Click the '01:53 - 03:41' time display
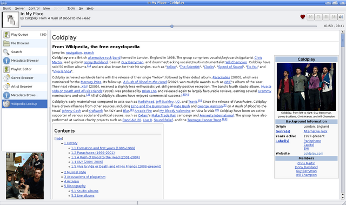 click(x=334, y=26)
